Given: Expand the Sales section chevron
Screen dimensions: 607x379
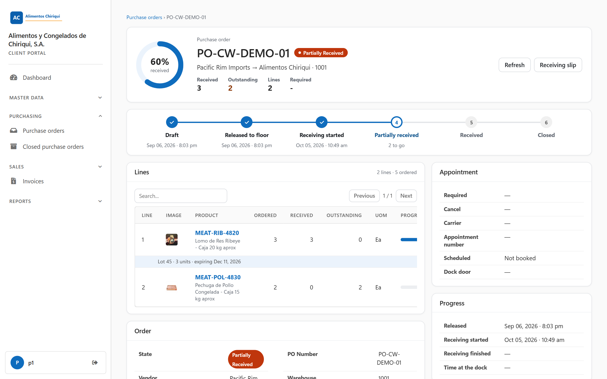Looking at the screenshot, I should pyautogui.click(x=100, y=166).
